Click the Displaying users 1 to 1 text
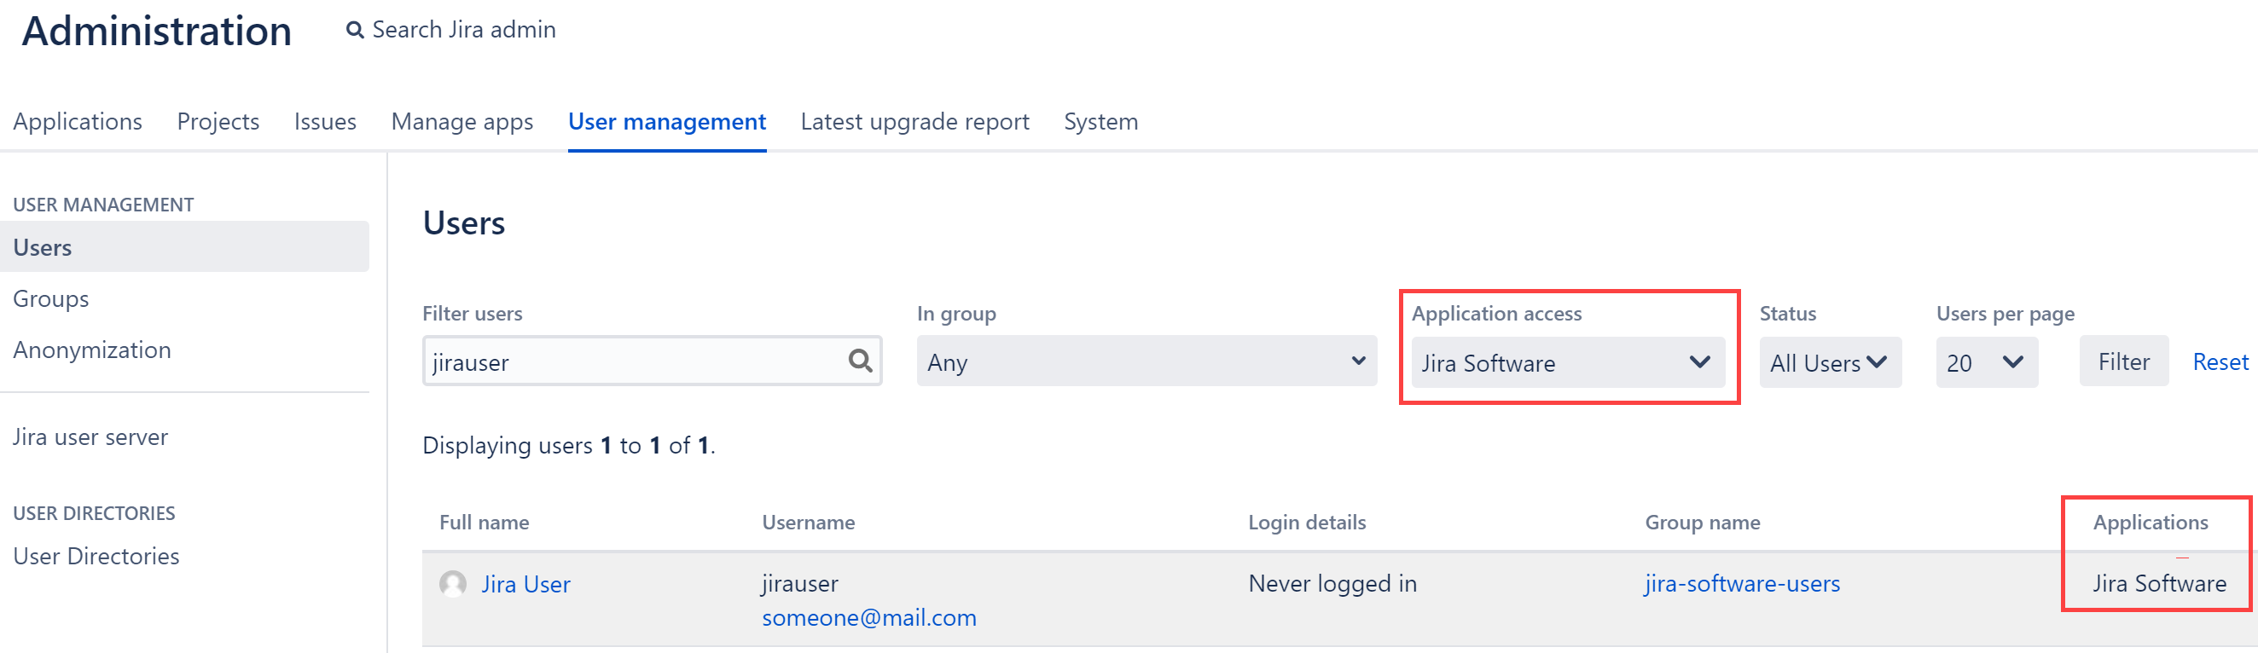Viewport: 2258px width, 653px height. coord(569,445)
